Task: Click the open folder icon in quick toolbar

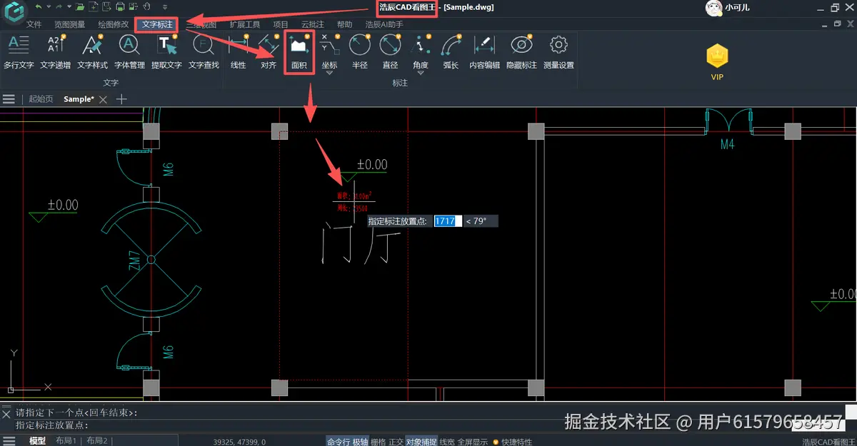Action: (x=81, y=7)
